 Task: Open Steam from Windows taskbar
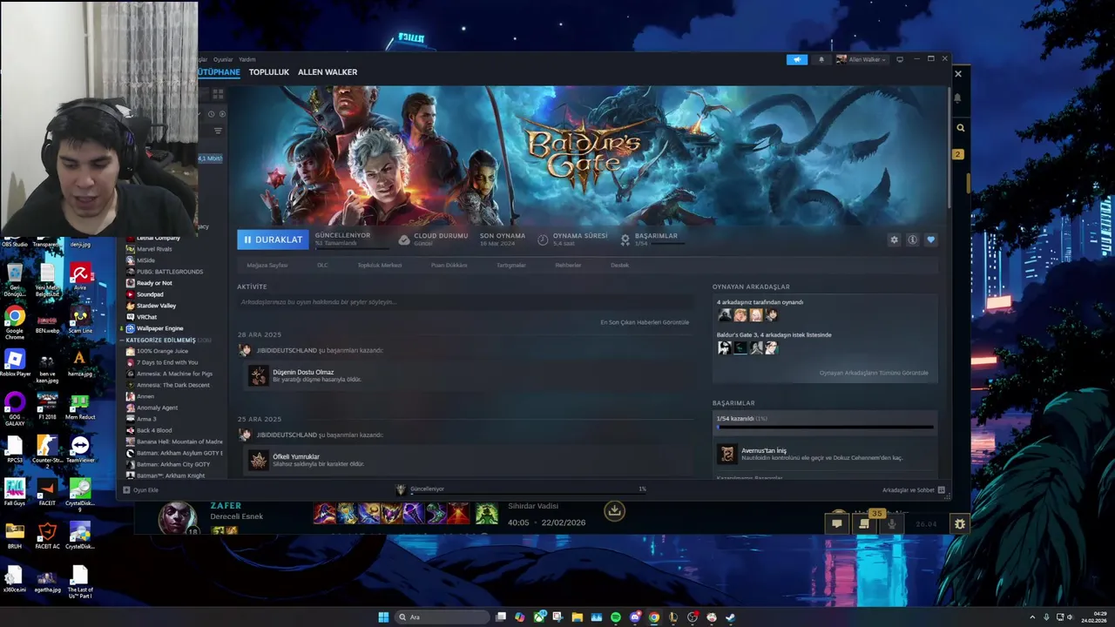[730, 617]
